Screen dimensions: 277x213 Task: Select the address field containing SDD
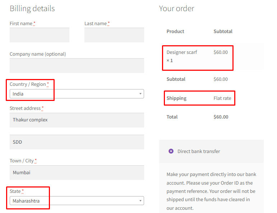77,142
